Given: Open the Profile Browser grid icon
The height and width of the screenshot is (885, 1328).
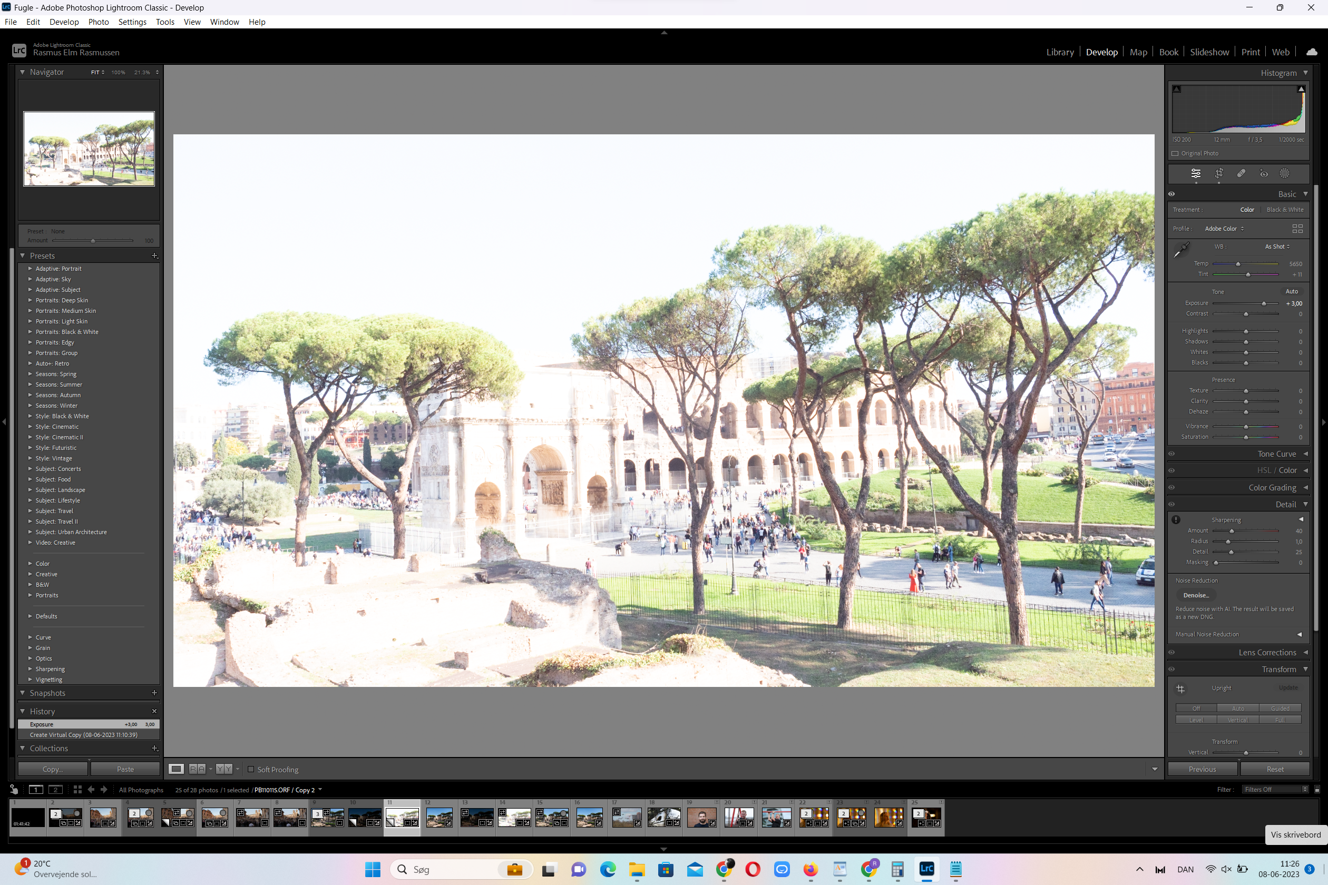Looking at the screenshot, I should [x=1297, y=229].
